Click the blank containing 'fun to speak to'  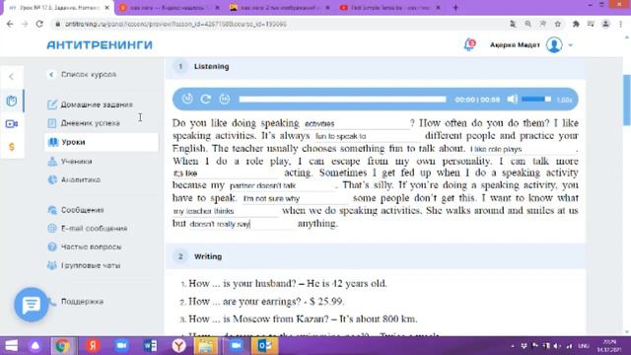coord(368,136)
